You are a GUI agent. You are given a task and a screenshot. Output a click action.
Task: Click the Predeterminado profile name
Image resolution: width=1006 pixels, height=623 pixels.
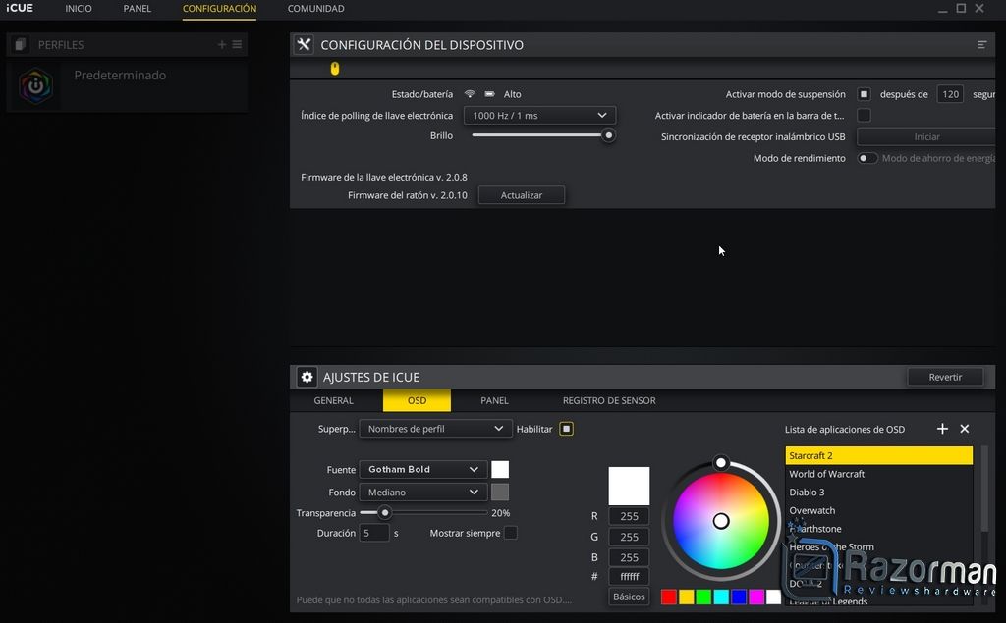click(120, 75)
